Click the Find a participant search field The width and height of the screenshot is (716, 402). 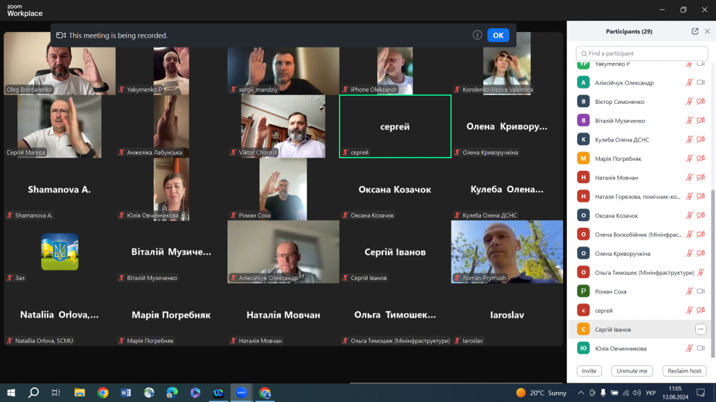click(x=642, y=54)
